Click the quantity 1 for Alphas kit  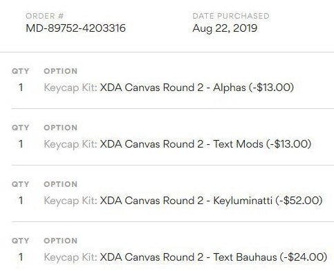[x=21, y=88]
